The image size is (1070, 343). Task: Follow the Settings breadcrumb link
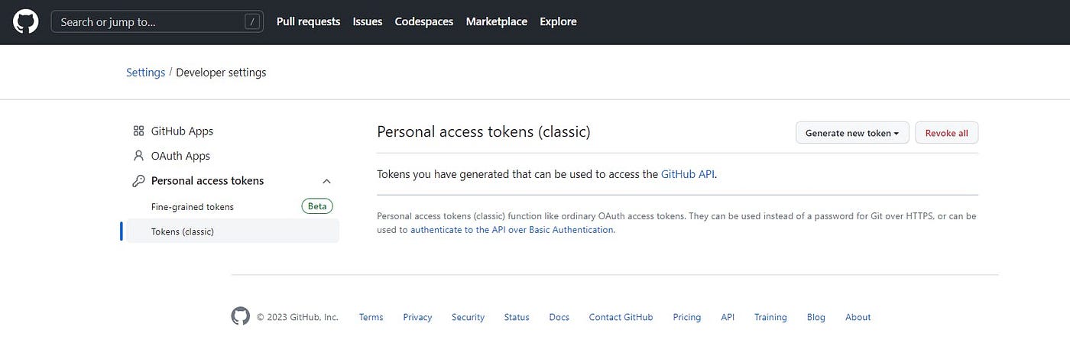click(x=145, y=73)
